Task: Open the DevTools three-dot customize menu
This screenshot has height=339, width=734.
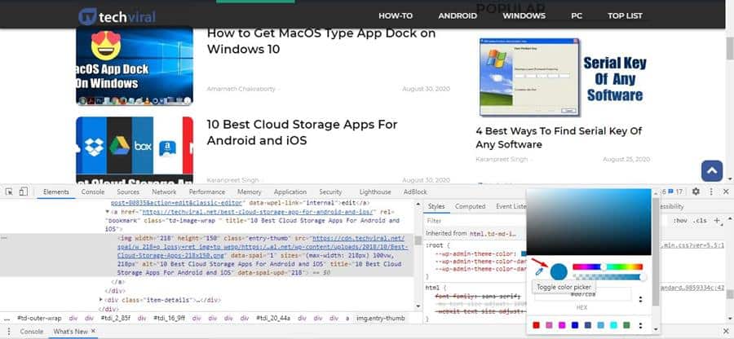Action: [711, 192]
